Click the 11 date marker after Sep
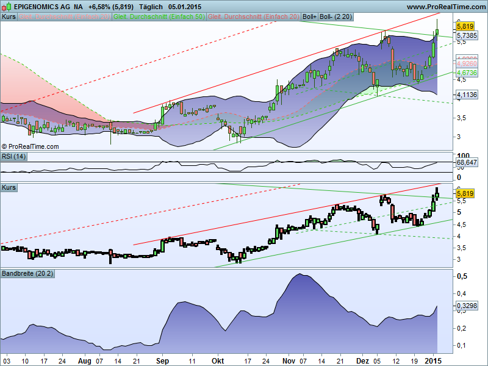Screen dimensions: 488x366 pyautogui.click(x=192, y=361)
